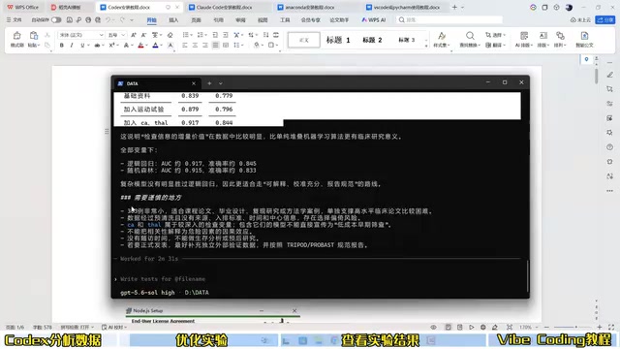
Task: Open the translate dropdown in ribbon
Action: 495,46
